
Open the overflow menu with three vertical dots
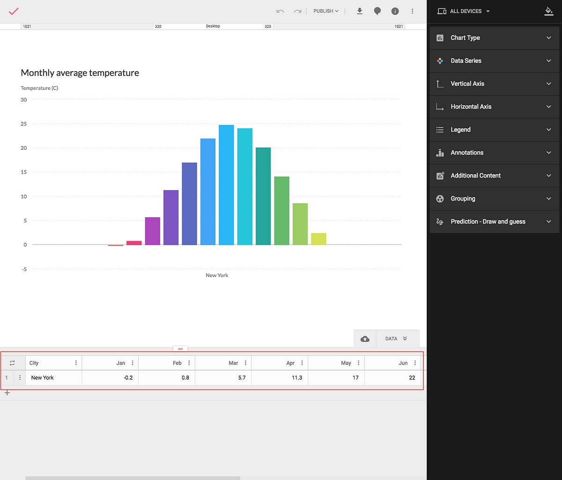point(413,11)
